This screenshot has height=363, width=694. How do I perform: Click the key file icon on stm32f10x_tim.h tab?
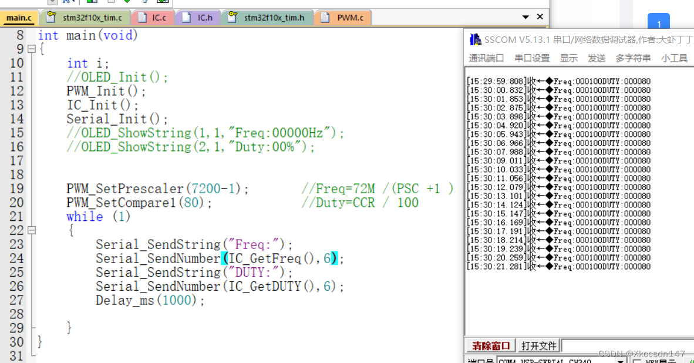pos(233,17)
